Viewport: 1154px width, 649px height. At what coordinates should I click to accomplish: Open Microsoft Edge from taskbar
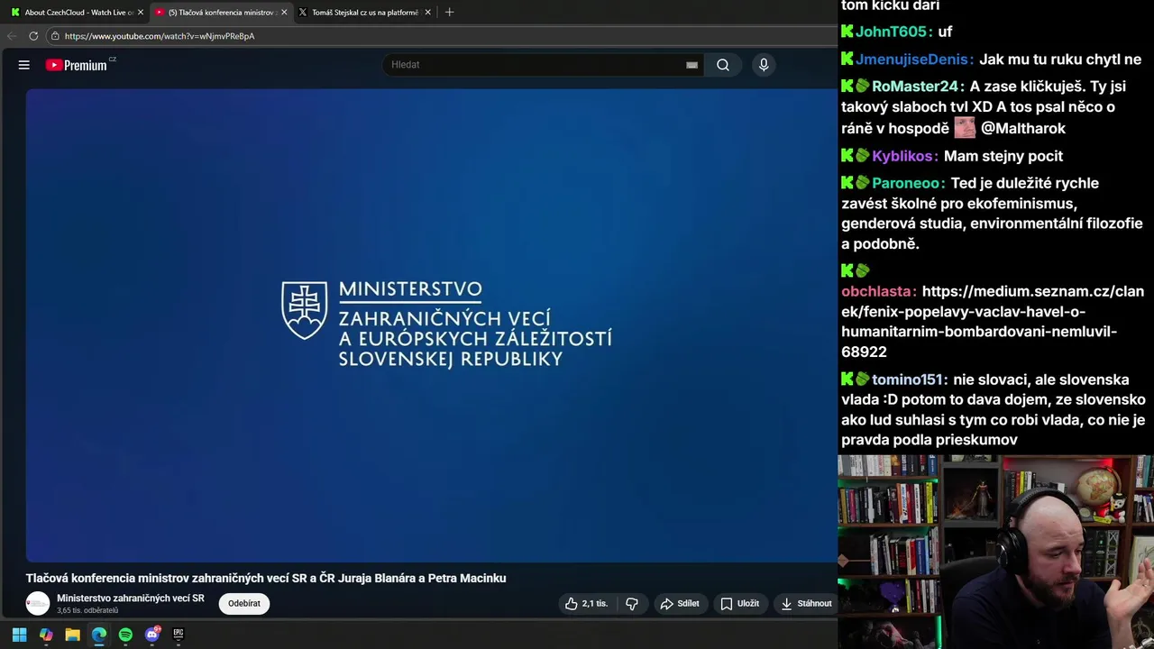99,635
